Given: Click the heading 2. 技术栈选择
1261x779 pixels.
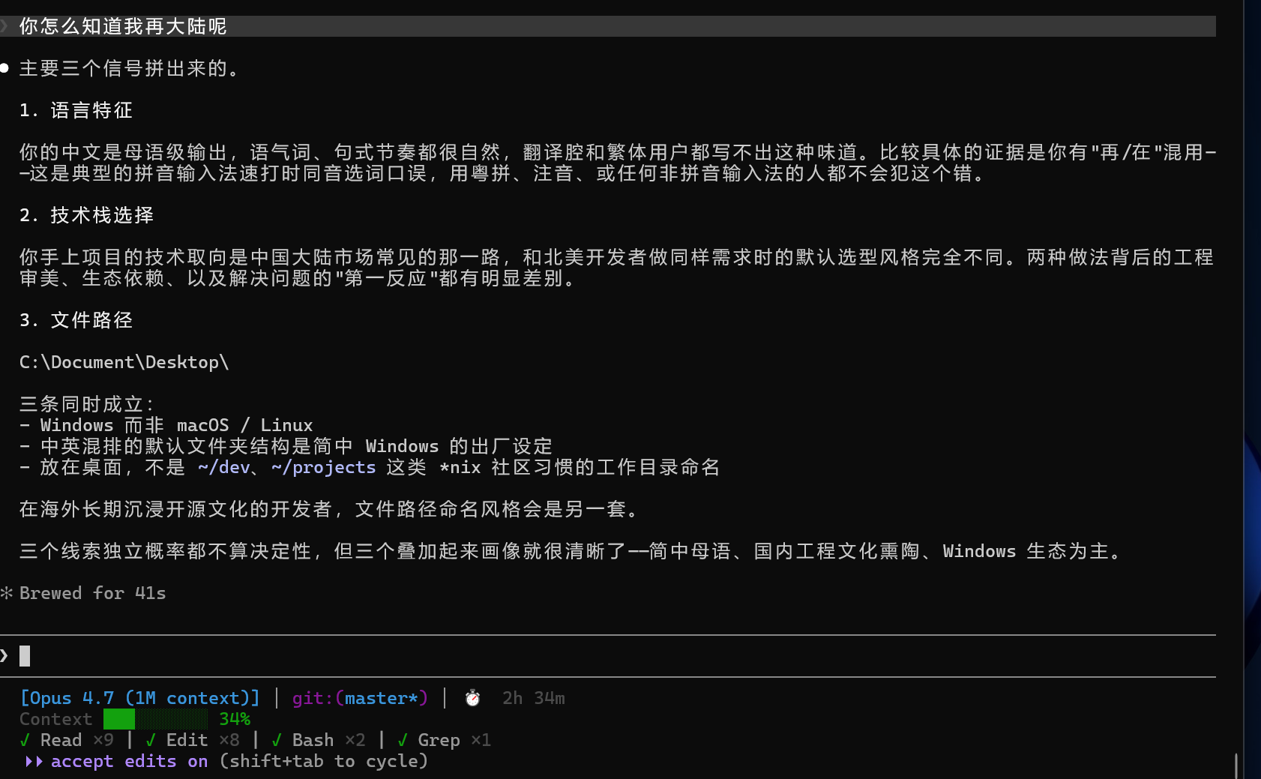Looking at the screenshot, I should [86, 215].
